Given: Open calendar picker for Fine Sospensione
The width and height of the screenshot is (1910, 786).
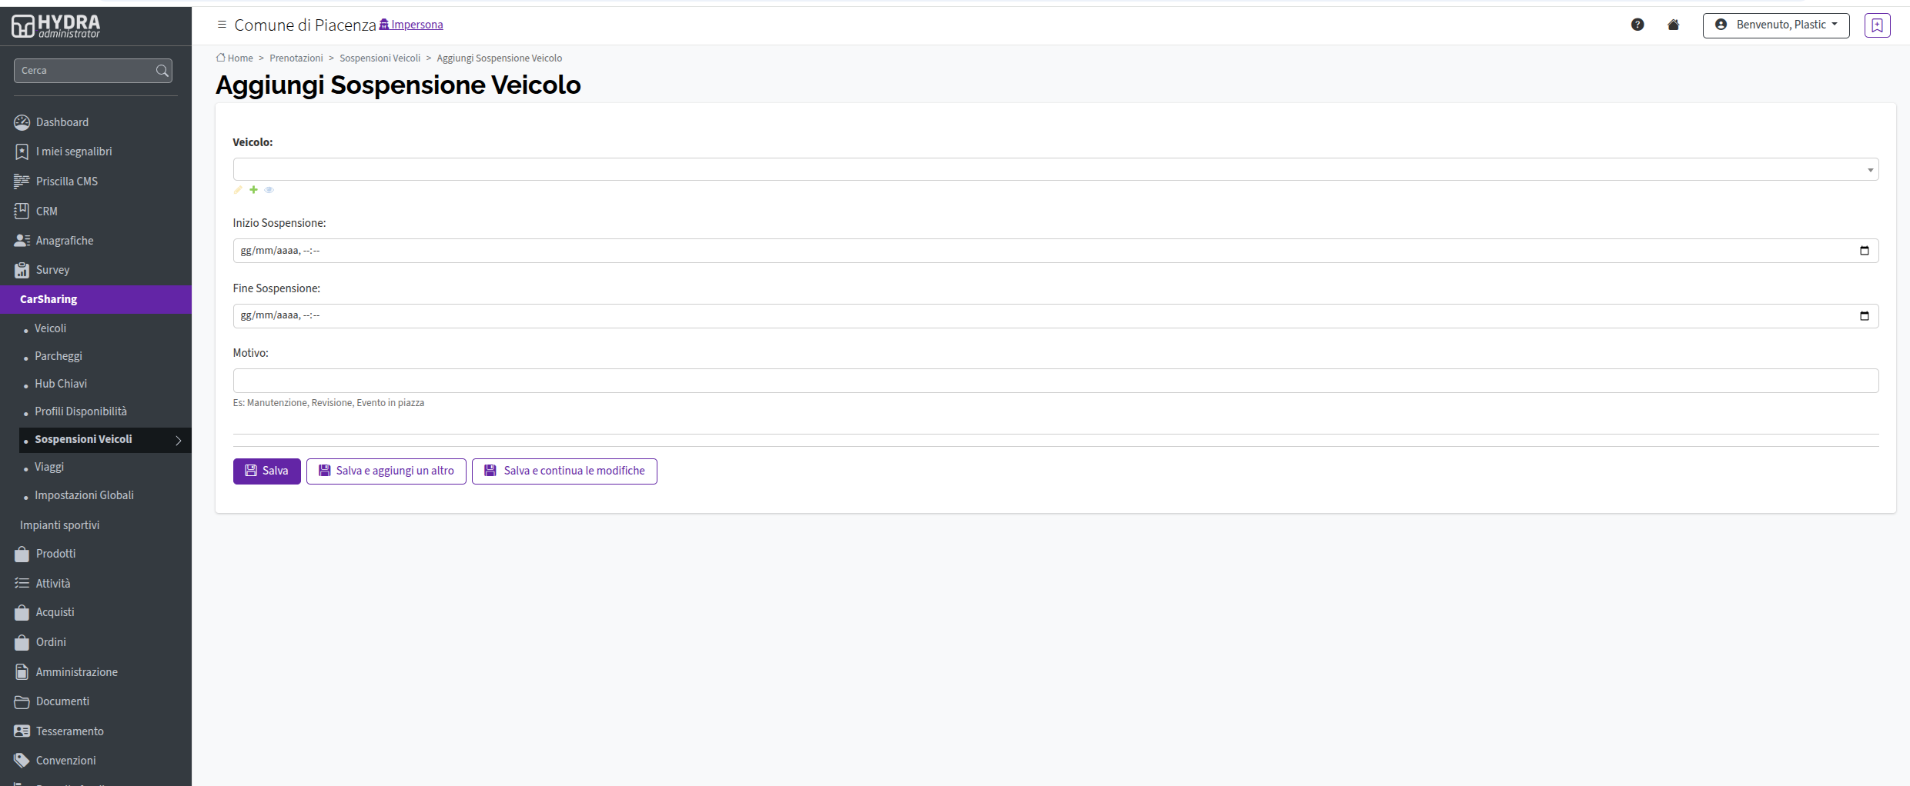Looking at the screenshot, I should tap(1864, 316).
